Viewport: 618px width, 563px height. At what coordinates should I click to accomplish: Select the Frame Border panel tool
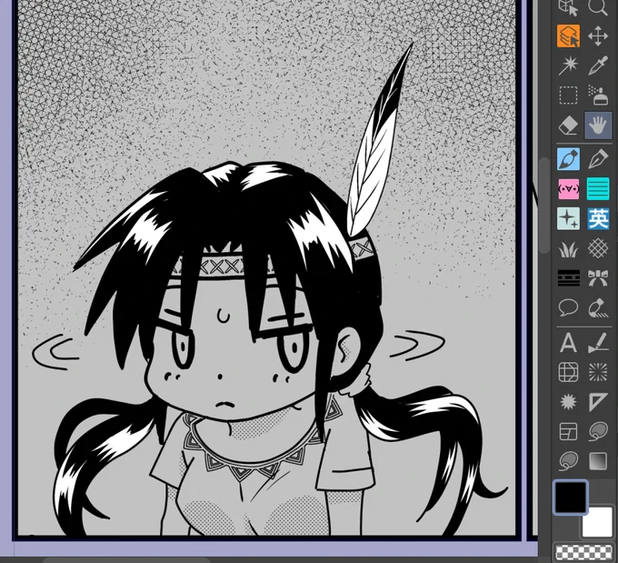click(x=568, y=432)
